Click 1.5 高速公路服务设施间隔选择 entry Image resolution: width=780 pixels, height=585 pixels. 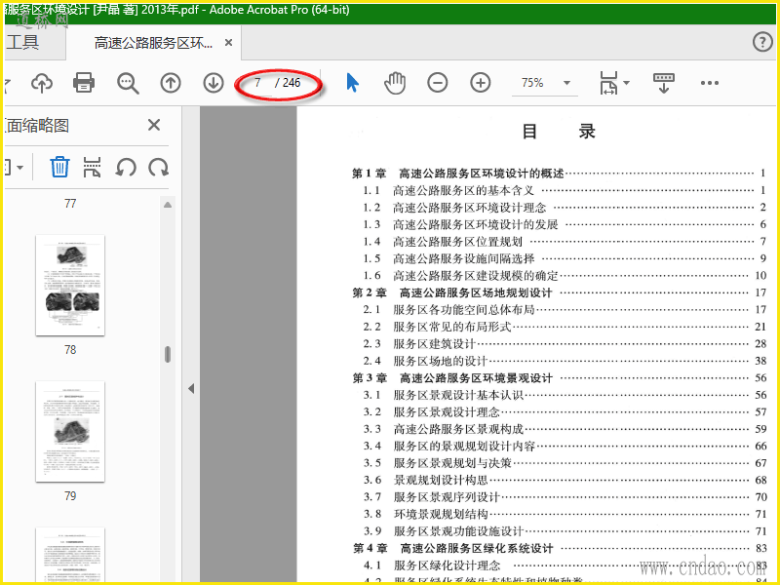click(565, 258)
